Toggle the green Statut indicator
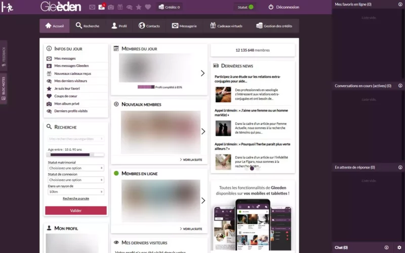This screenshot has height=253, width=405. click(251, 7)
